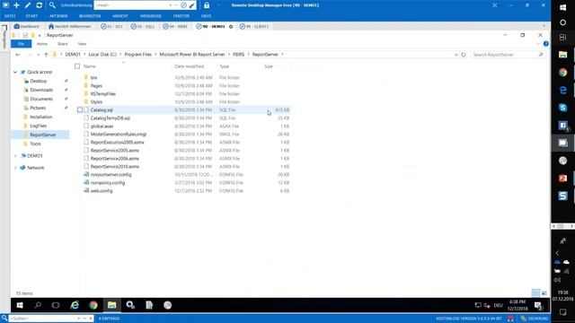Select Downloads in Quick access
The width and height of the screenshot is (575, 323).
41,90
